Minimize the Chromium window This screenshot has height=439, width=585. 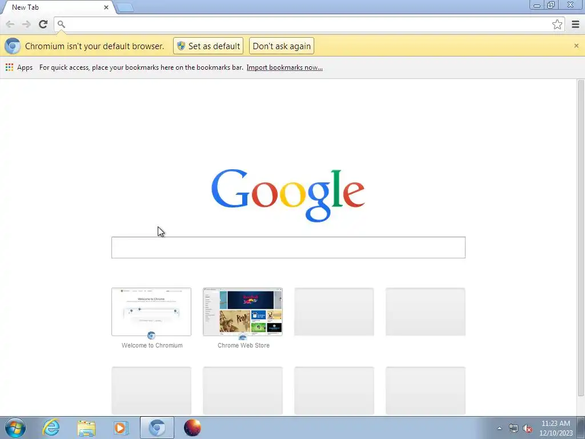coord(537,5)
